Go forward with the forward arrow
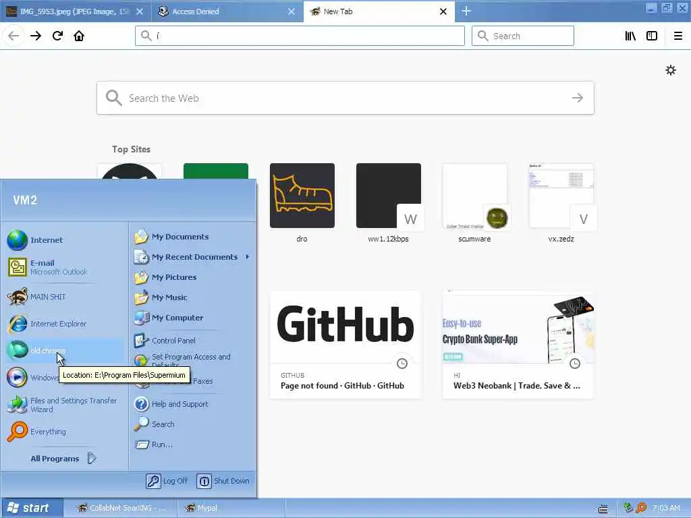The width and height of the screenshot is (691, 518). click(x=36, y=36)
